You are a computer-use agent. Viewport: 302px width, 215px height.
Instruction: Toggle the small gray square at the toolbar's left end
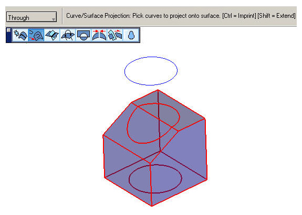9,30
